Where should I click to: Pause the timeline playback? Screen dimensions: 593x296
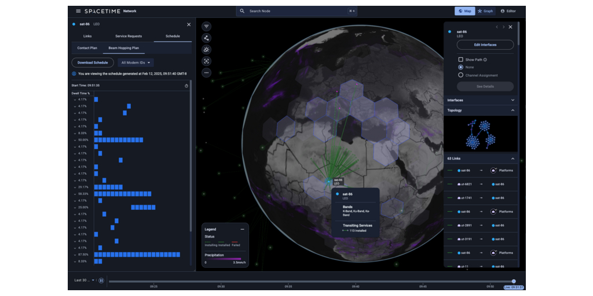pyautogui.click(x=101, y=280)
